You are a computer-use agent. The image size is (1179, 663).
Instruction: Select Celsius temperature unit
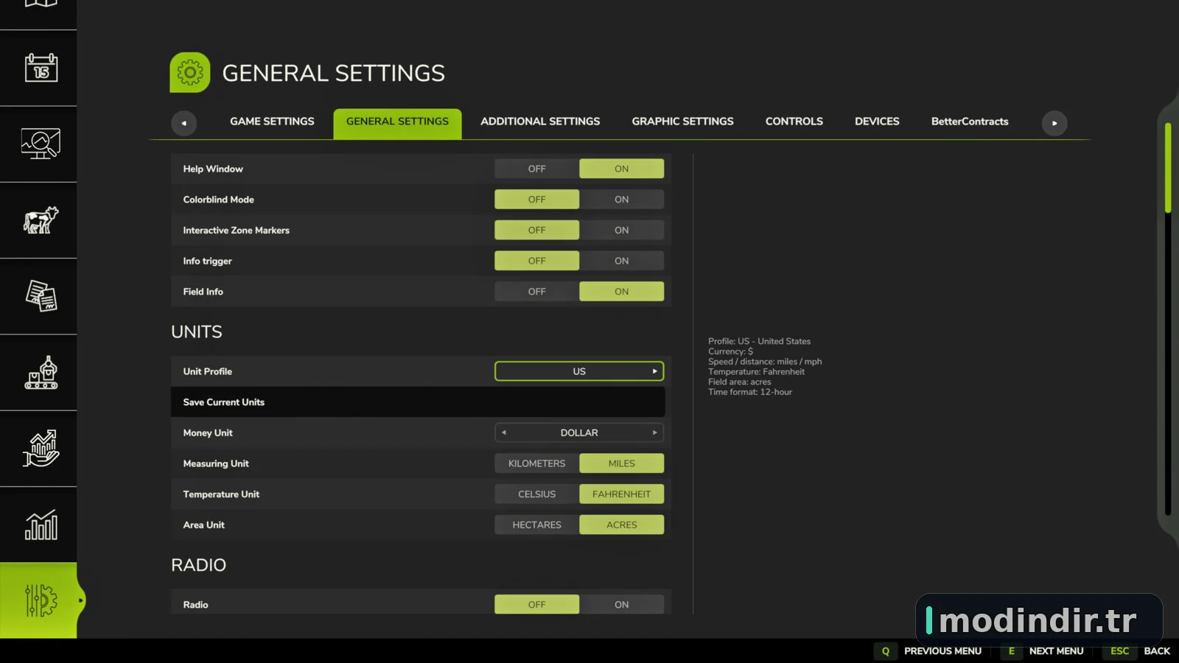(x=536, y=494)
